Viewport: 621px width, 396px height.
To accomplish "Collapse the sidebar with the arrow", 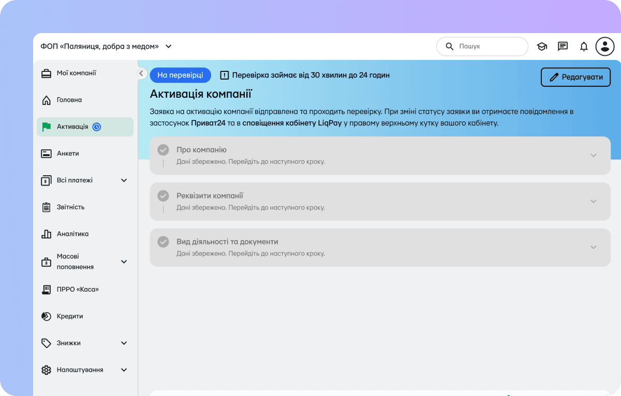I will (141, 73).
